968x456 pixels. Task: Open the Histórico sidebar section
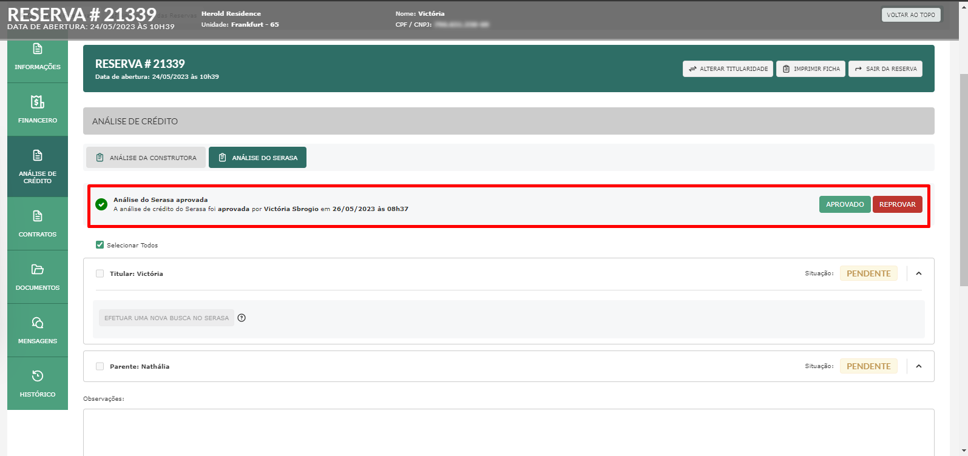(x=38, y=383)
